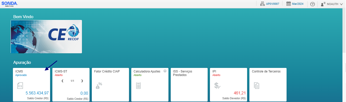This screenshot has height=102, width=346.
Task: Open the Mar/2024 period picker
Action: tap(298, 4)
